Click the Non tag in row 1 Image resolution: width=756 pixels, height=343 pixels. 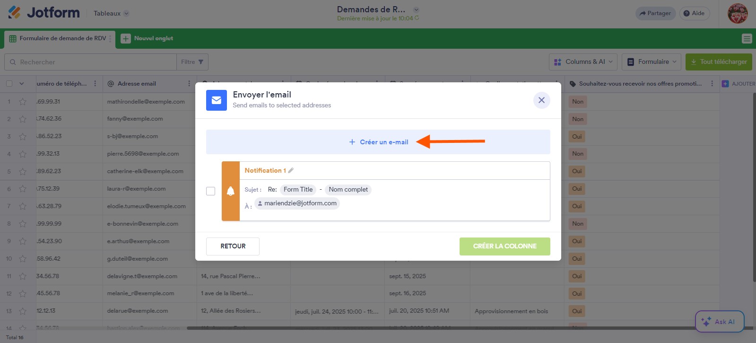coord(578,102)
